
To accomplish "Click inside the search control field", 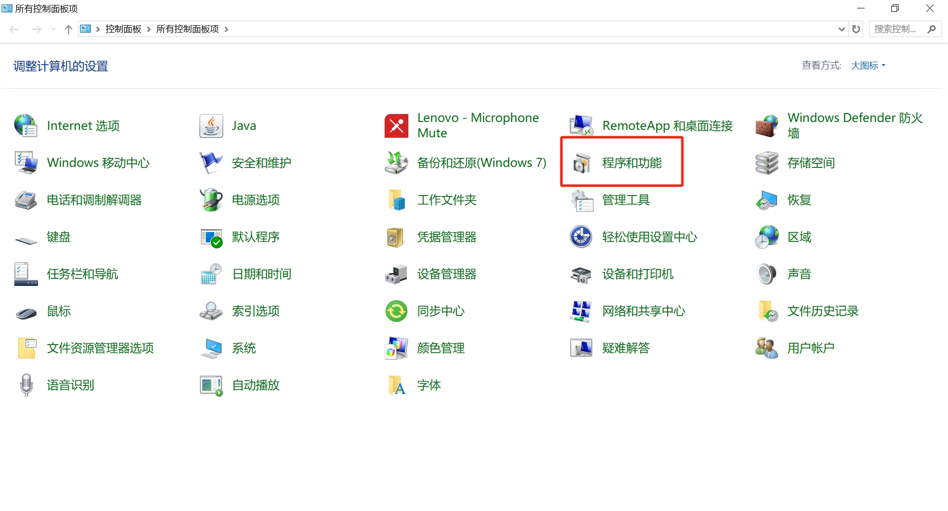I will tap(896, 29).
